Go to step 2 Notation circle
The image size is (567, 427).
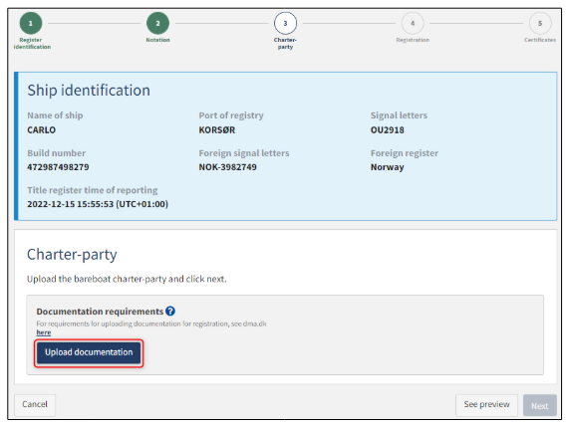pyautogui.click(x=158, y=23)
